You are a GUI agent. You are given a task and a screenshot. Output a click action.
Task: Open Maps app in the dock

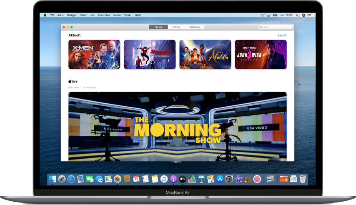coord(108,179)
